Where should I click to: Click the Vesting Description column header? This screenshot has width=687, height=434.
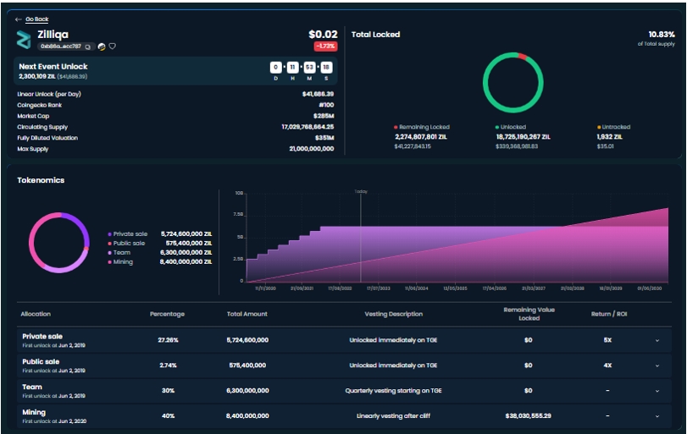[393, 314]
